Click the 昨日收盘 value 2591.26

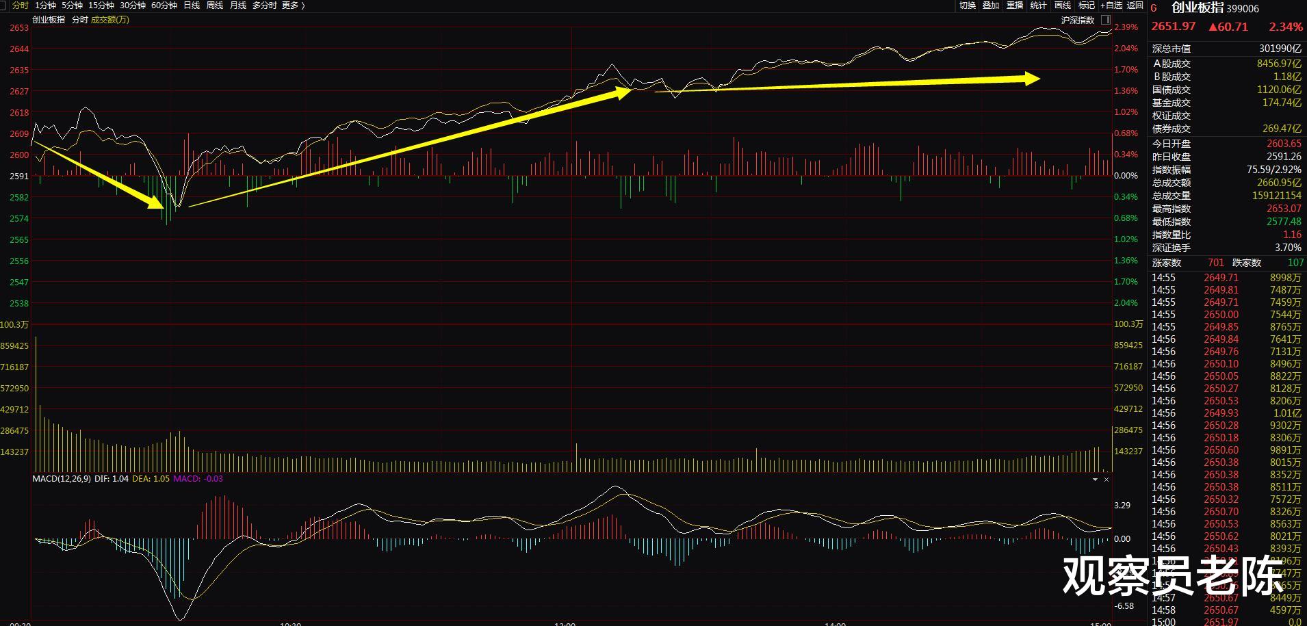point(1284,157)
